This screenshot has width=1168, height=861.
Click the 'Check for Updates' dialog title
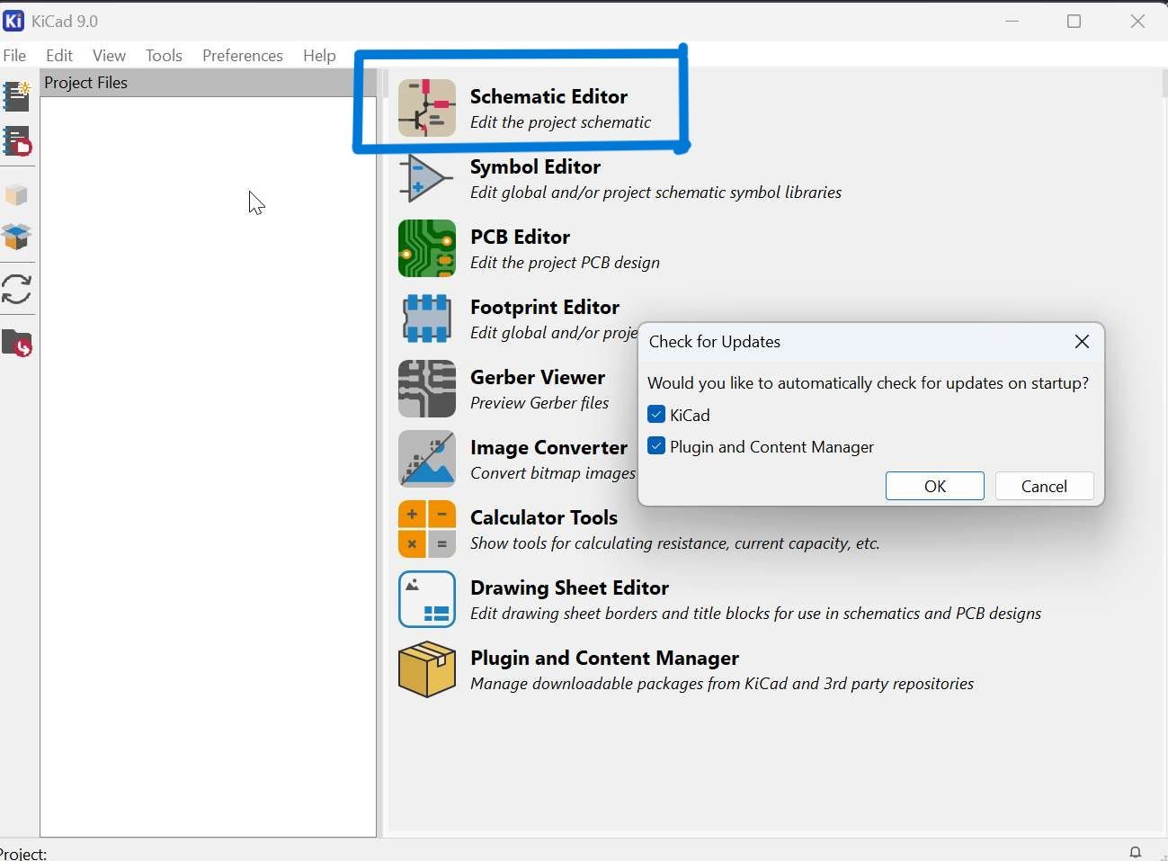(715, 342)
